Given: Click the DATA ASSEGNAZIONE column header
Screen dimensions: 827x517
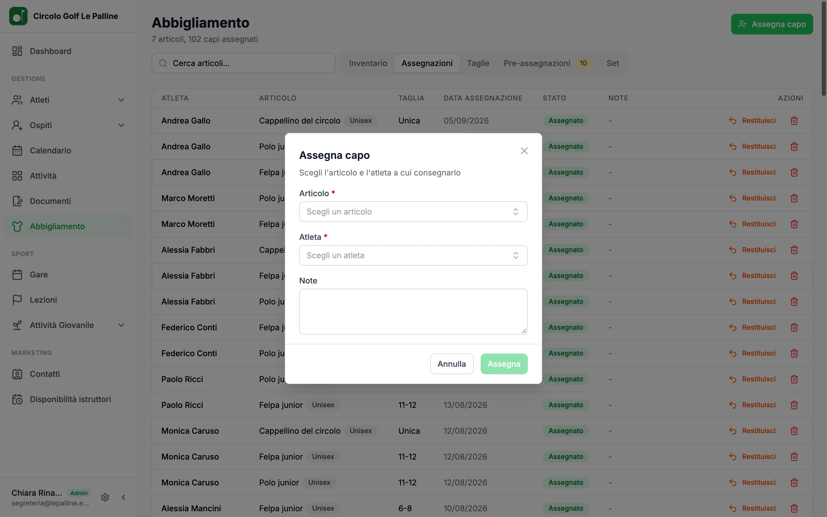Looking at the screenshot, I should pos(483,98).
